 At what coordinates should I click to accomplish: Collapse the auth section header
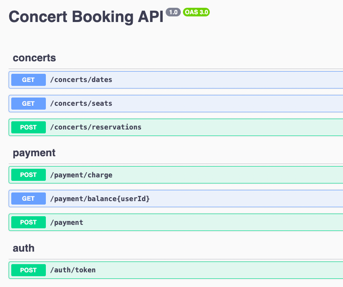[23, 248]
